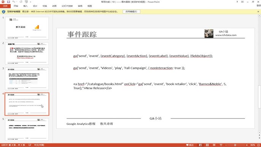Image resolution: width=261 pixels, height=147 pixels.
Task: Switch to Reading view icon
Action: tap(214, 145)
